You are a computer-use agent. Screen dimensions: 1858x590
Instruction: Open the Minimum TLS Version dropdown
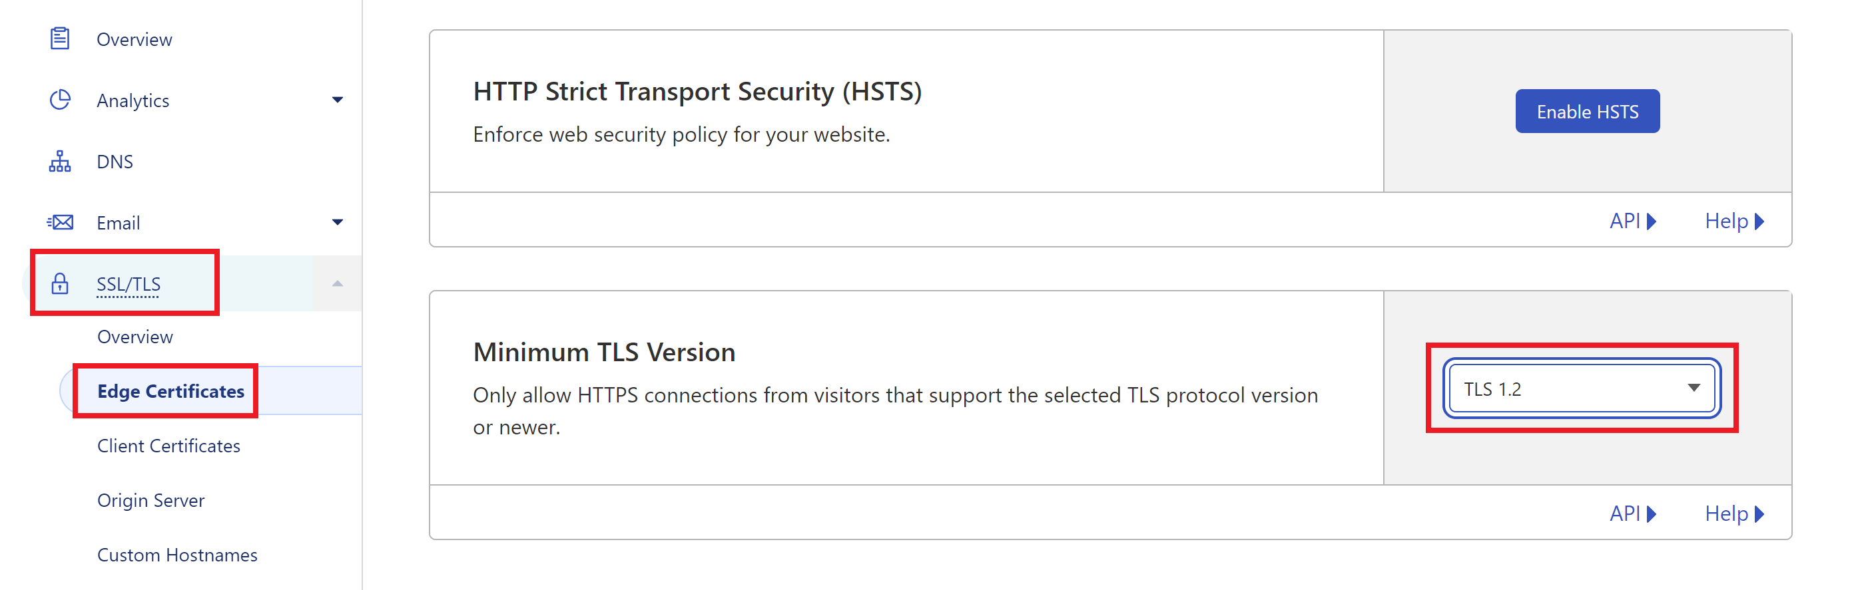(1581, 388)
